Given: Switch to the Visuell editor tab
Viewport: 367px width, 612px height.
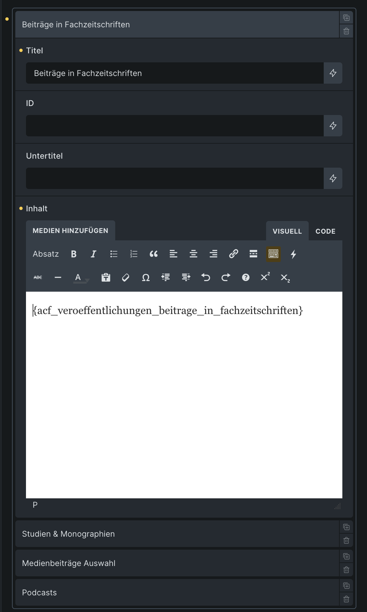Looking at the screenshot, I should [287, 231].
